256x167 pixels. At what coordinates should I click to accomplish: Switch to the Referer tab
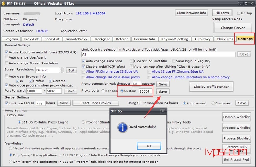point(122,39)
